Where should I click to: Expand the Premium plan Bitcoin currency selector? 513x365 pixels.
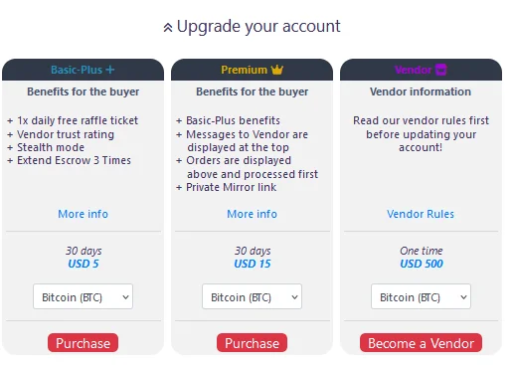click(252, 296)
